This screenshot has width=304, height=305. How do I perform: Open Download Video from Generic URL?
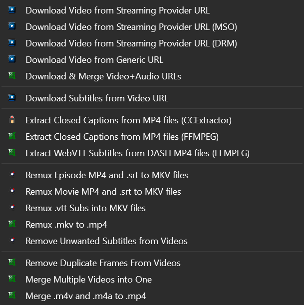point(94,60)
